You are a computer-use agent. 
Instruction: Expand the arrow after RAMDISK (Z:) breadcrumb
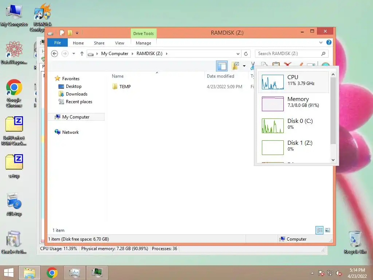point(167,54)
